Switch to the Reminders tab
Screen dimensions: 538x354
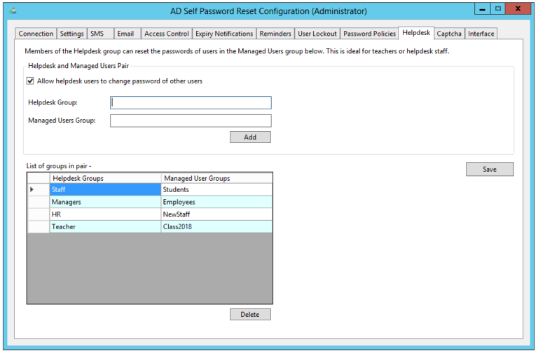click(x=275, y=34)
